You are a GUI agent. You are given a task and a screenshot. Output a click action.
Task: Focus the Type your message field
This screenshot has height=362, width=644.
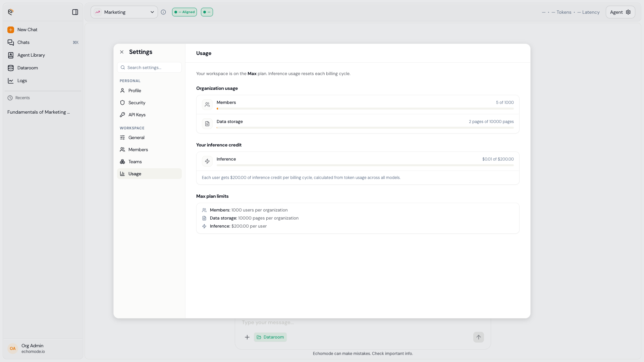click(x=363, y=322)
